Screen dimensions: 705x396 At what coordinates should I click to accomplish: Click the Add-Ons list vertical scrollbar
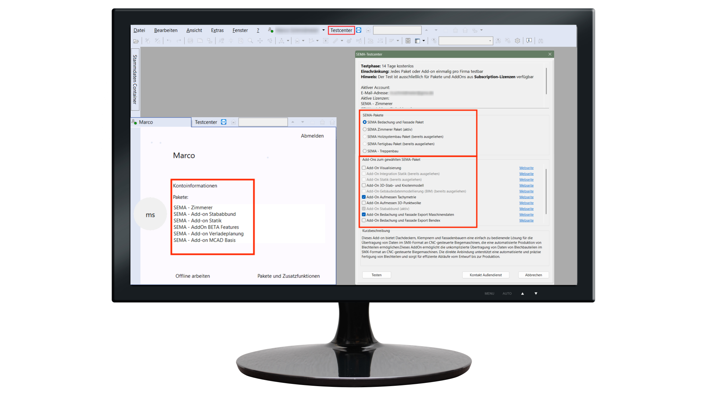(x=546, y=190)
